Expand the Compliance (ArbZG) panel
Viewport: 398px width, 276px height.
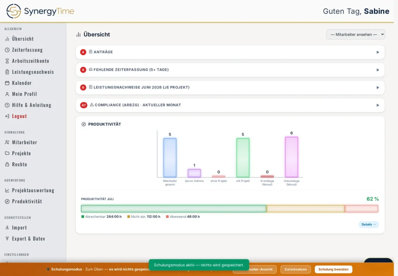coord(230,105)
